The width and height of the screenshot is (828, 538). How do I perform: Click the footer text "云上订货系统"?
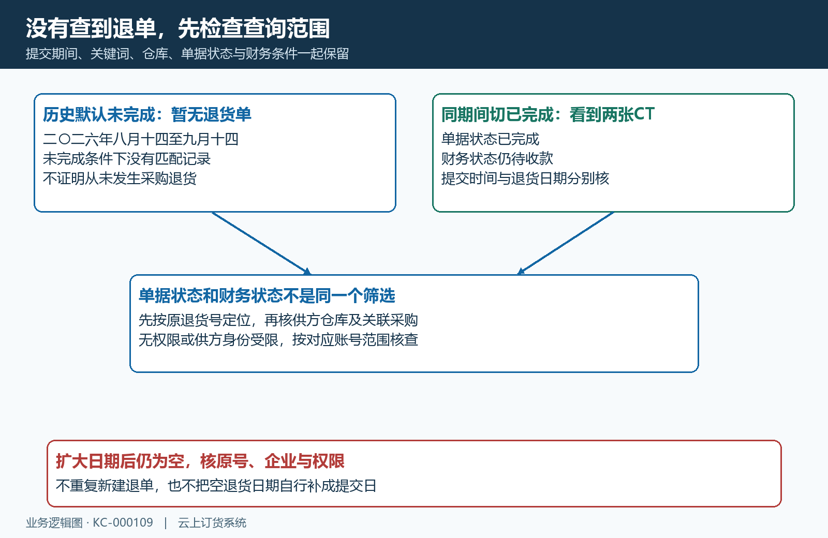(212, 523)
